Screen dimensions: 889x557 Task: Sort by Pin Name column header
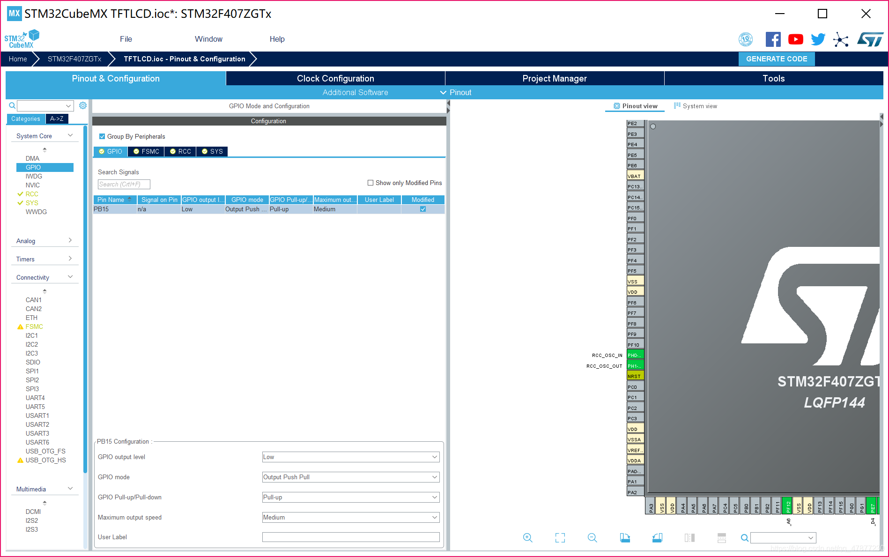(115, 200)
